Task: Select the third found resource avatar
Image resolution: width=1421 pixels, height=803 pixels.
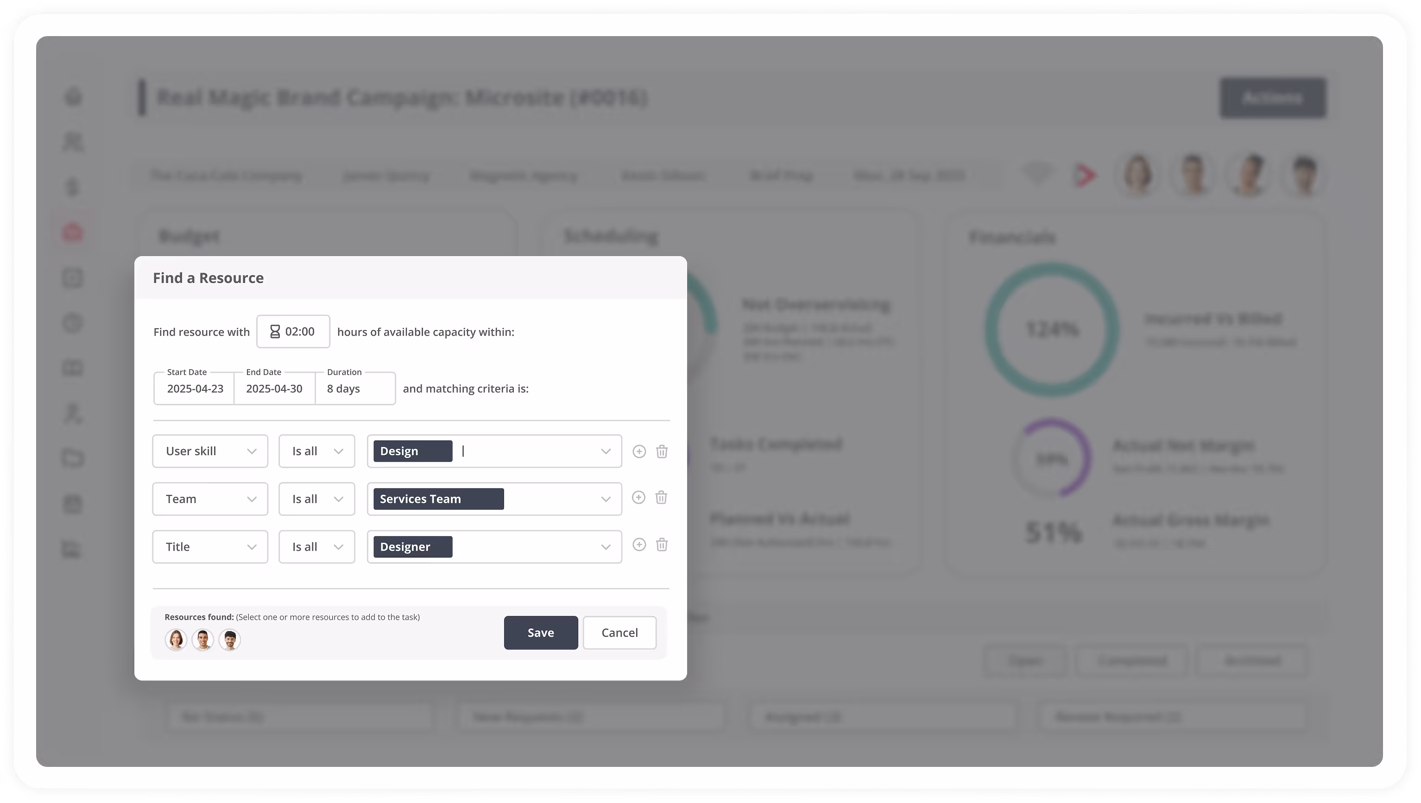Action: click(229, 640)
